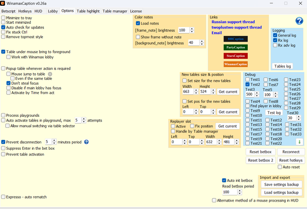
Task: Open the 888Caption banner link
Action: tap(236, 39)
